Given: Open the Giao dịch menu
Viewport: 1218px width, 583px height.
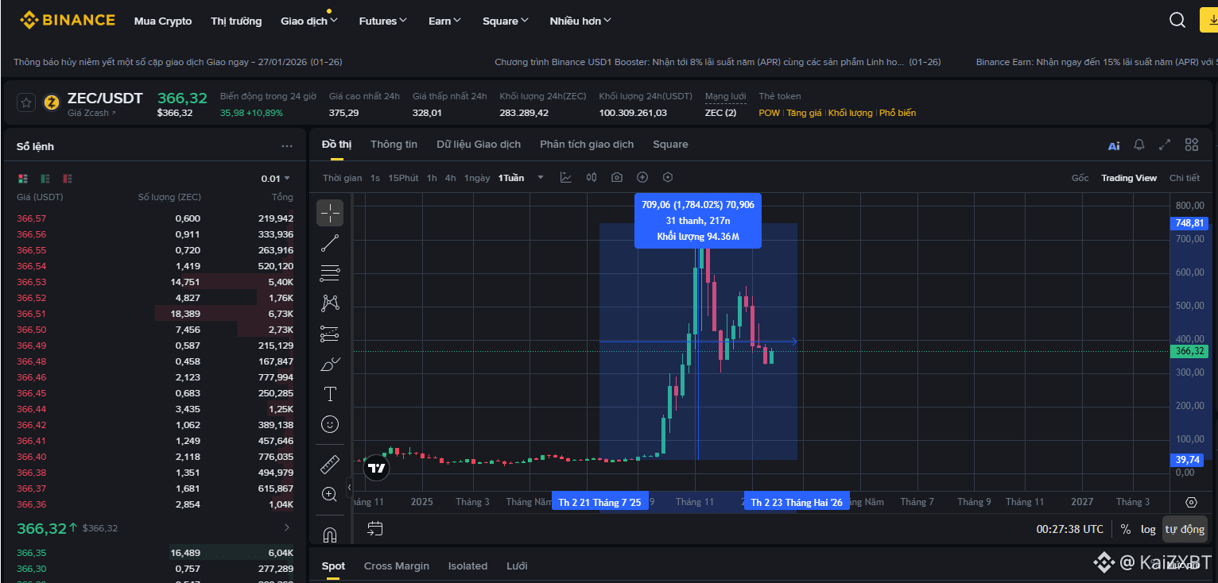Looking at the screenshot, I should (x=309, y=21).
